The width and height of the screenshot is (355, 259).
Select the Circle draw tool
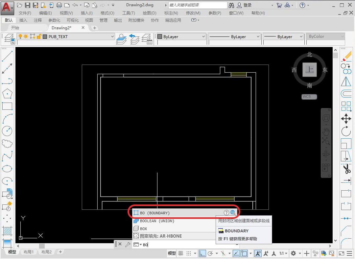[x=7, y=131]
